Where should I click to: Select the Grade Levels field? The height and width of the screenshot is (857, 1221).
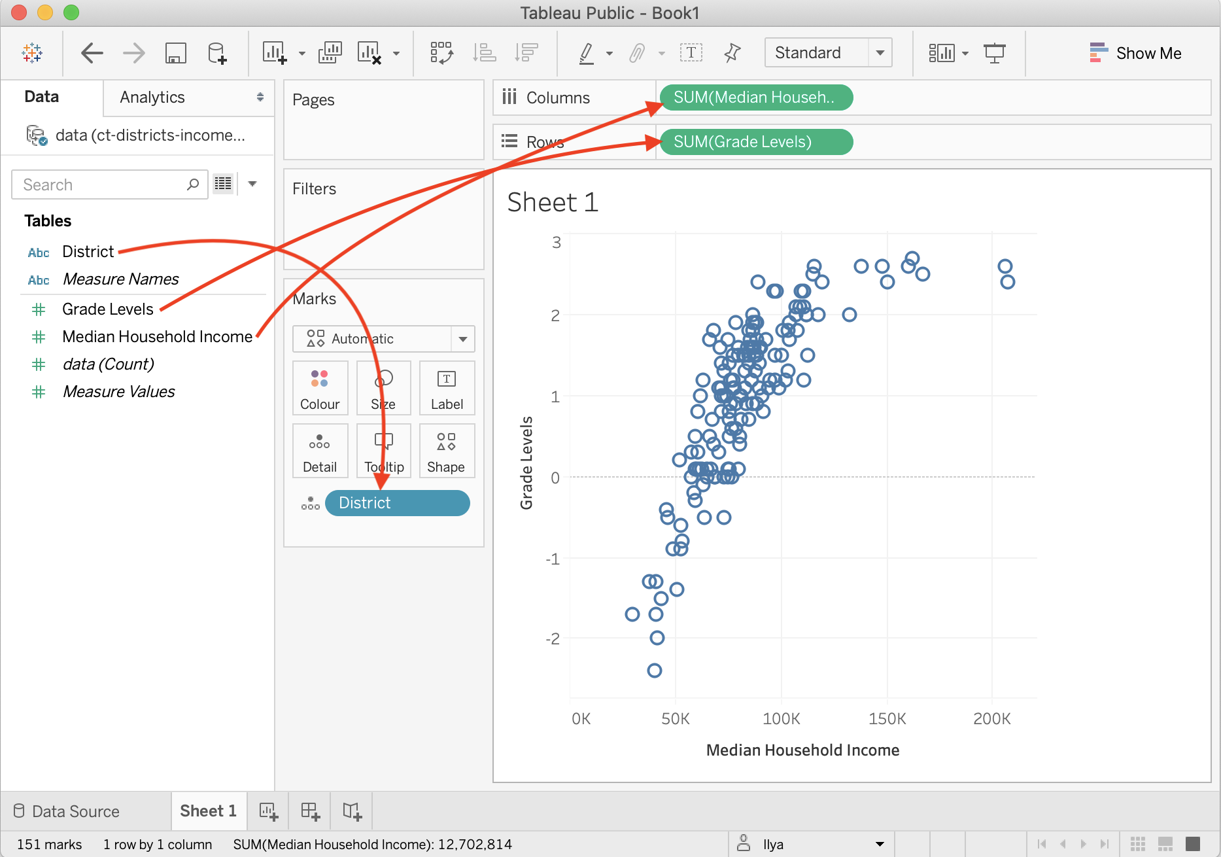pyautogui.click(x=108, y=309)
